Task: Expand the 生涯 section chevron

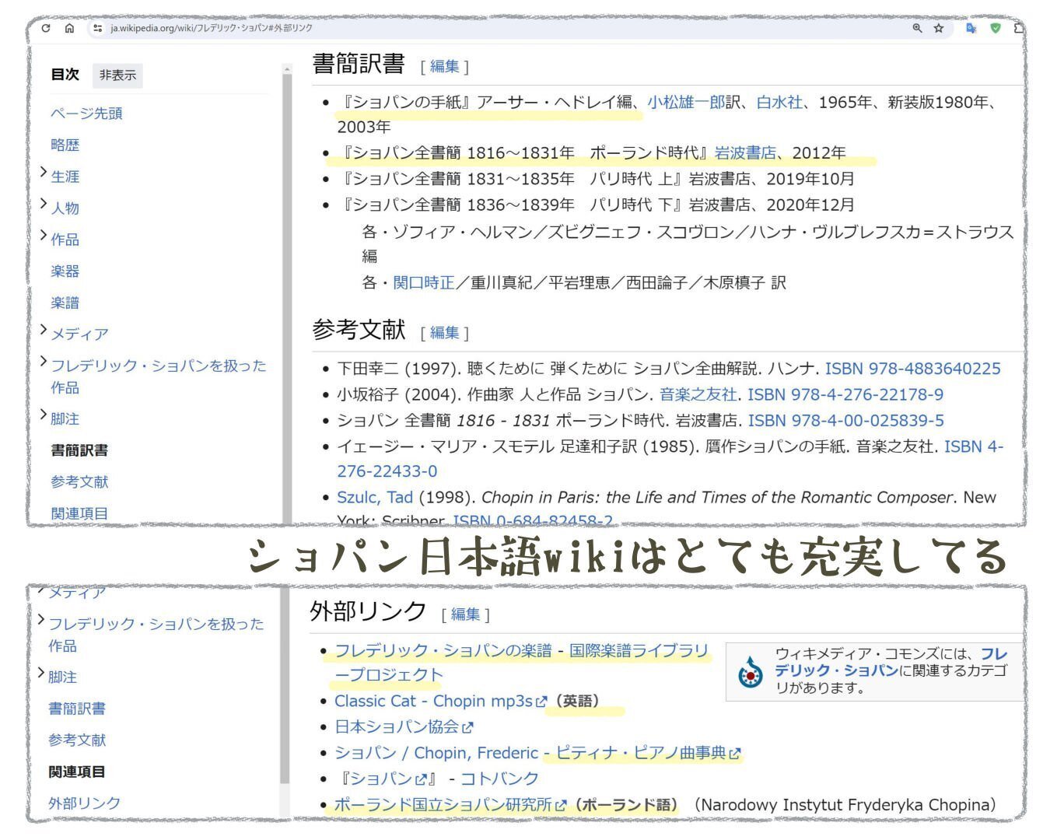Action: click(x=44, y=173)
